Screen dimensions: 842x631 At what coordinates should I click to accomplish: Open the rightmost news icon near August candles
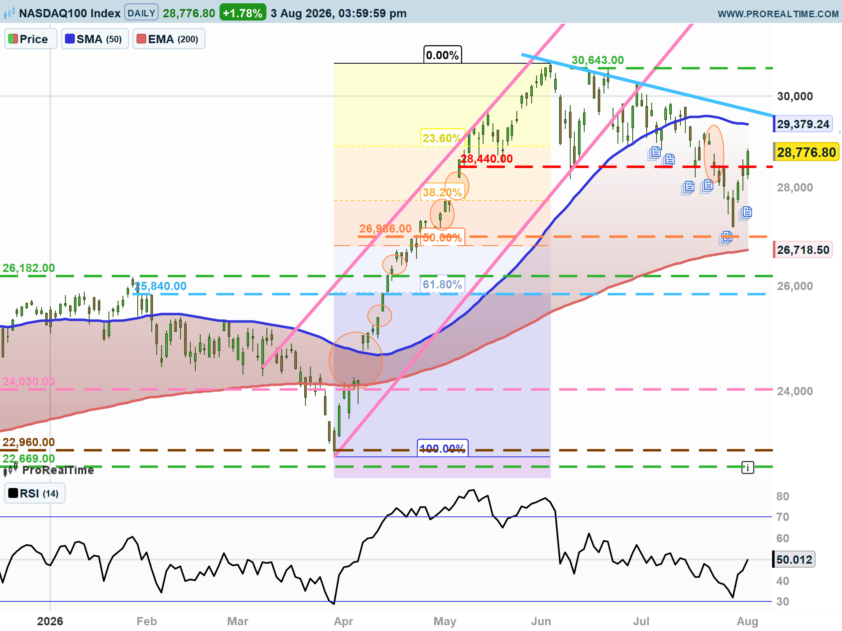(x=746, y=213)
